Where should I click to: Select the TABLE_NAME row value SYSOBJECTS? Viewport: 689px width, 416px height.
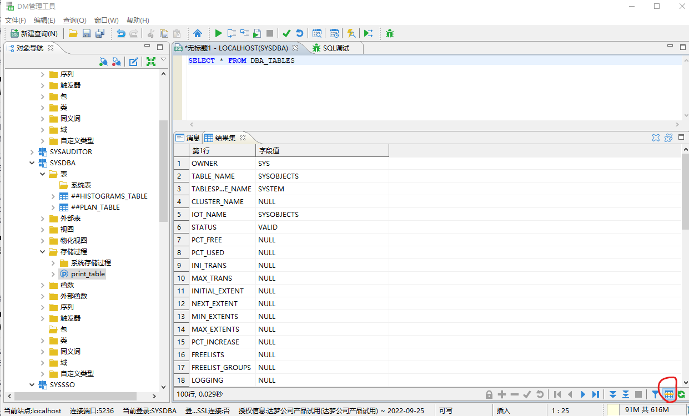(278, 176)
